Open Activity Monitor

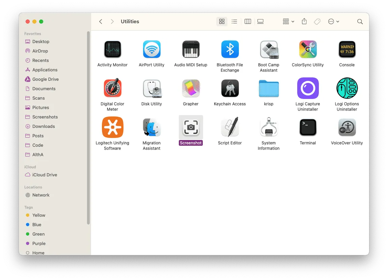(112, 49)
